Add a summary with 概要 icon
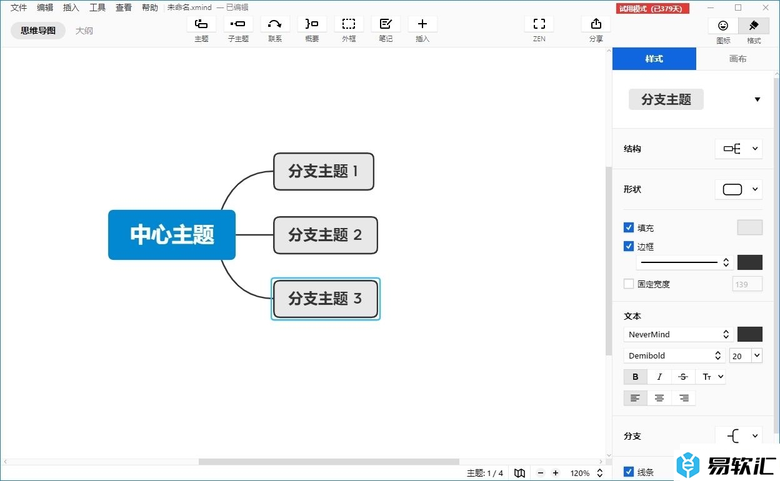Image resolution: width=780 pixels, height=481 pixels. point(312,24)
